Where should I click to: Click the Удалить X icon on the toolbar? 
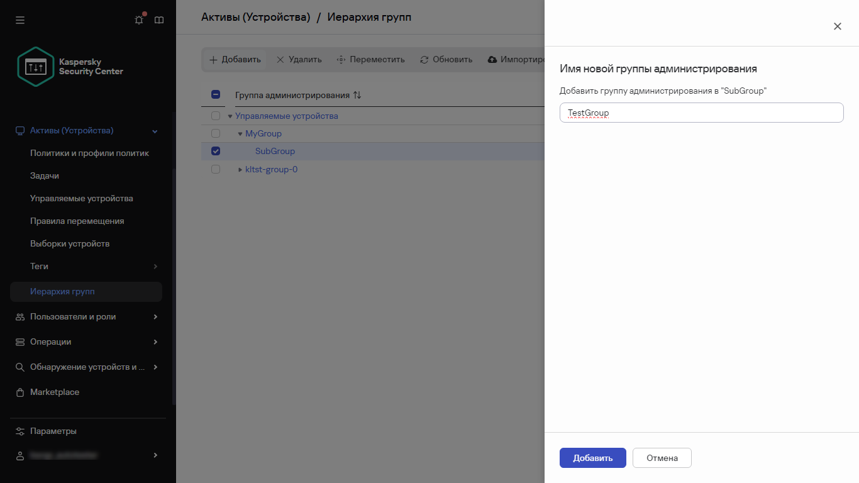coord(280,59)
